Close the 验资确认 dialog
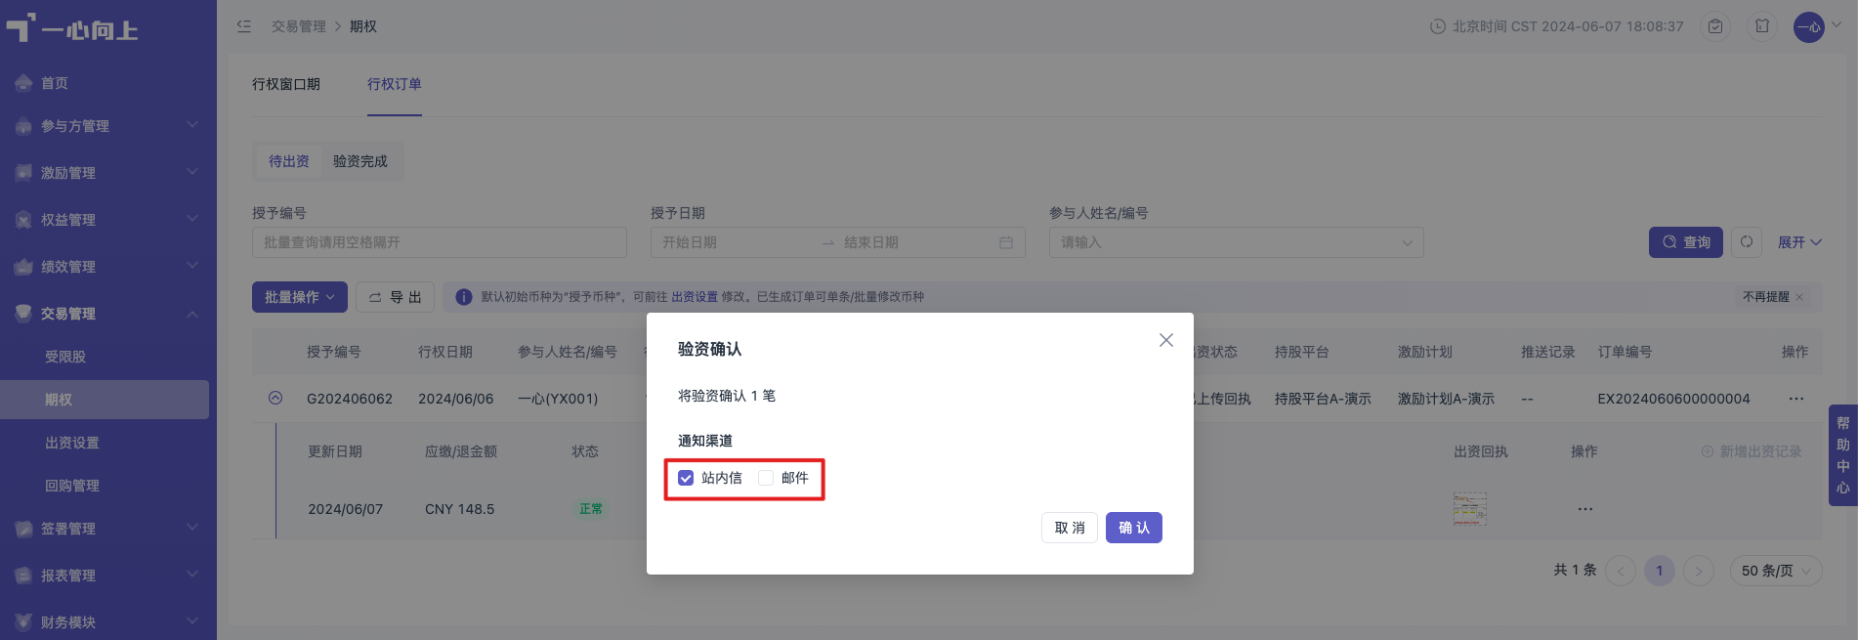Screen dimensions: 1858x640 pos(1166,340)
